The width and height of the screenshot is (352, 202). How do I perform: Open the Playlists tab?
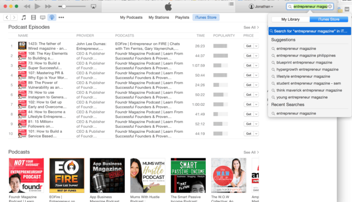click(x=182, y=17)
